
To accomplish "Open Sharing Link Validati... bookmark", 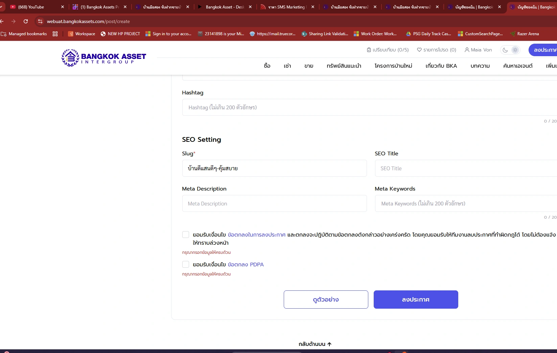I will 325,34.
